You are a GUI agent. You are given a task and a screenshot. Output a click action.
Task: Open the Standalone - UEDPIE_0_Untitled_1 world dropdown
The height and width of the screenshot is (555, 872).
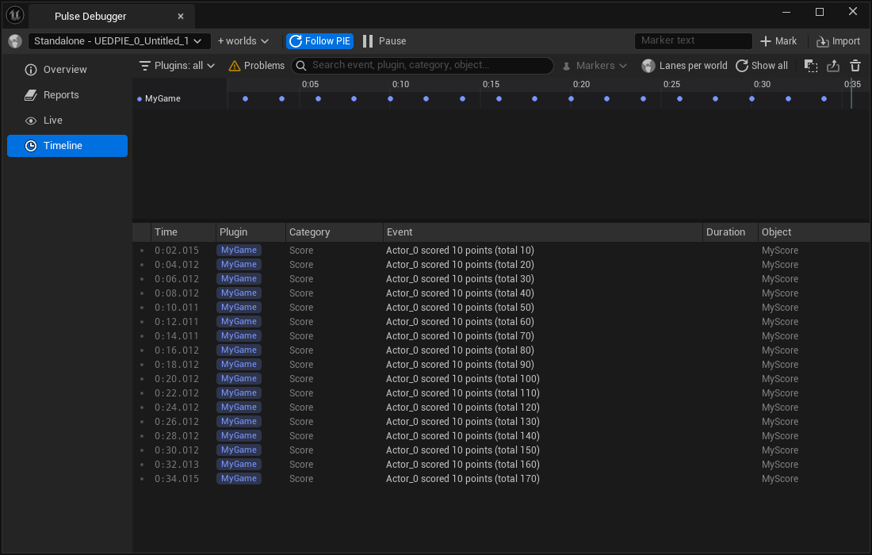pyautogui.click(x=119, y=41)
